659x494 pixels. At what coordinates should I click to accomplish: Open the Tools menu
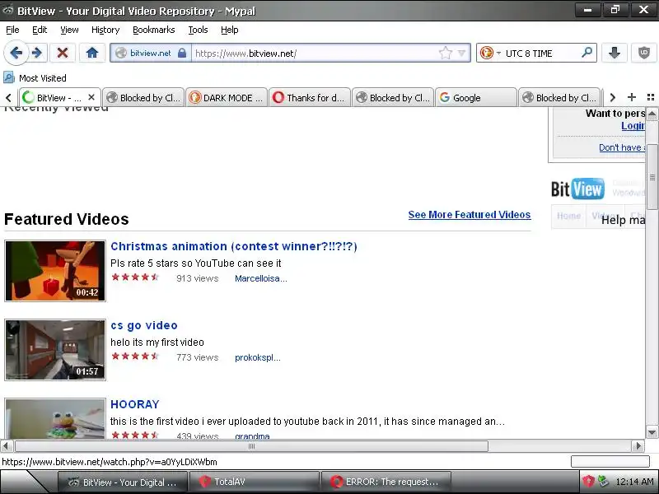pyautogui.click(x=198, y=30)
